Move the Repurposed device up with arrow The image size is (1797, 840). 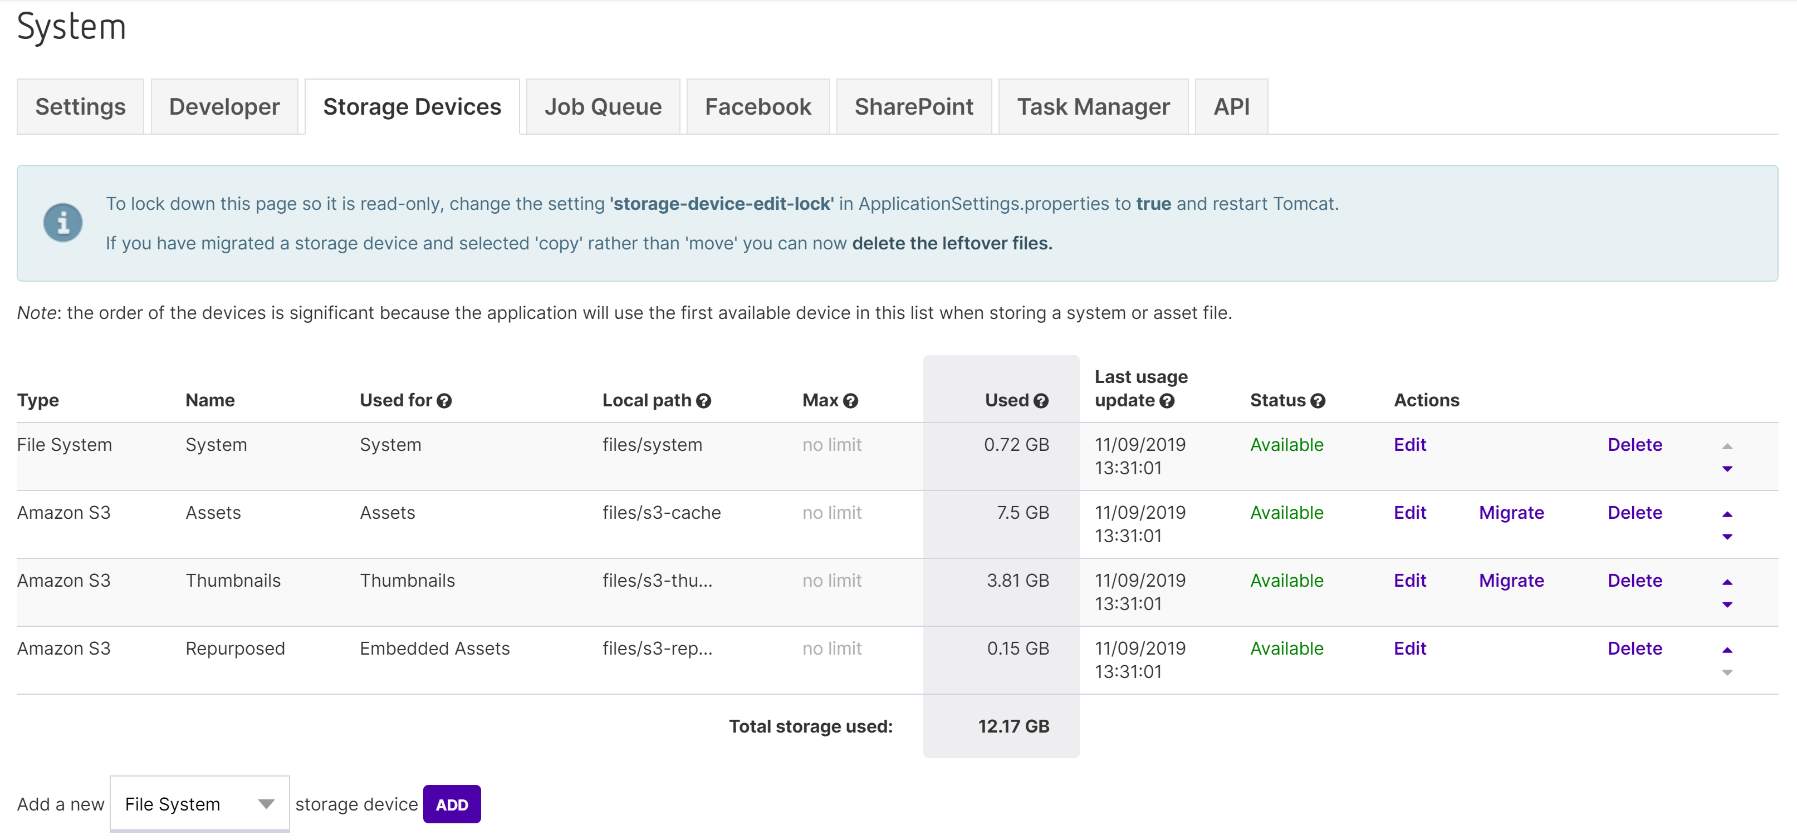coord(1727,650)
